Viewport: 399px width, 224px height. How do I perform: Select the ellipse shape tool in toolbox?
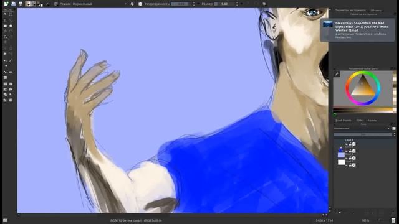point(11,26)
